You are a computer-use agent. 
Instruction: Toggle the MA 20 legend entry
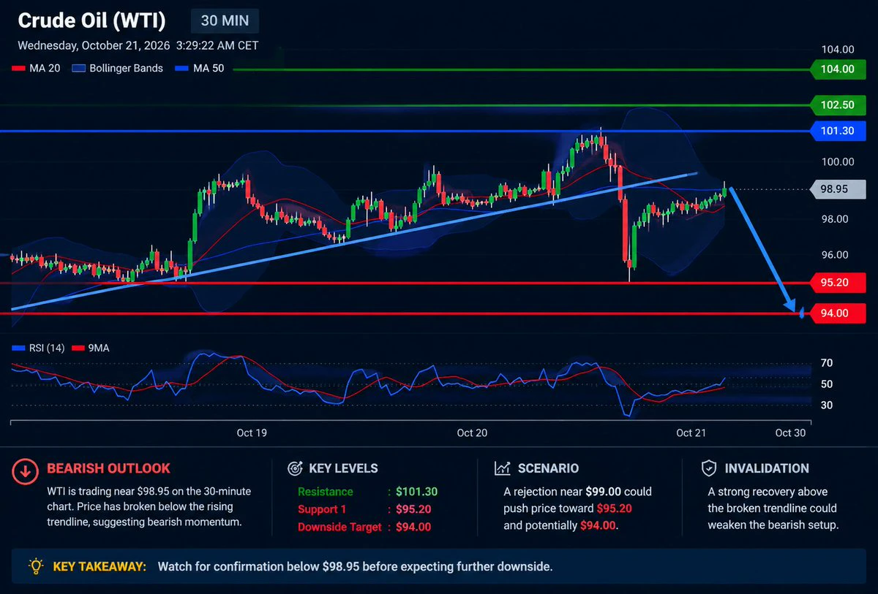[x=36, y=69]
